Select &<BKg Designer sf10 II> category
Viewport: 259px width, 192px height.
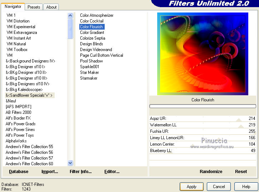click(26, 72)
